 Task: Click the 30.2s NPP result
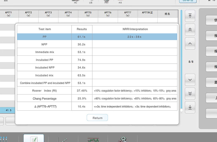click(82, 44)
